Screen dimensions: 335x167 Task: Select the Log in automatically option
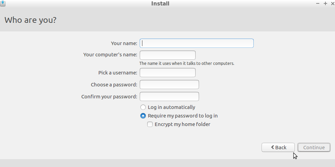point(143,107)
